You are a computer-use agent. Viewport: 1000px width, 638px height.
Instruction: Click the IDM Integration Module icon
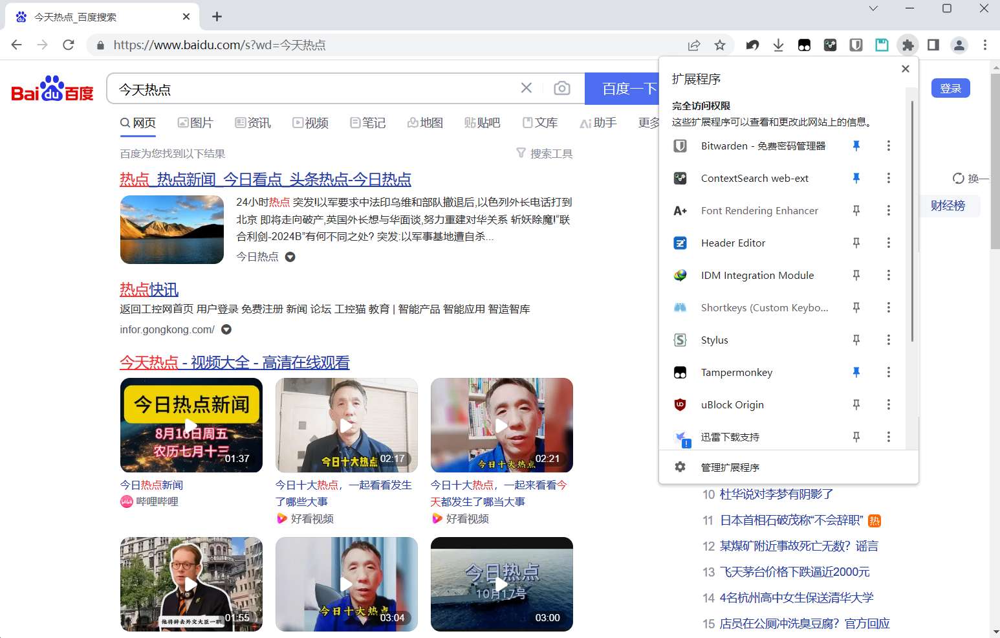[x=680, y=275]
